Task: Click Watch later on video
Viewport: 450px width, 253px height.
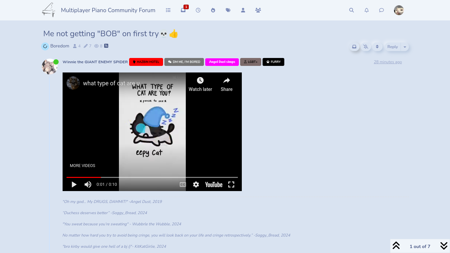Action: click(200, 84)
